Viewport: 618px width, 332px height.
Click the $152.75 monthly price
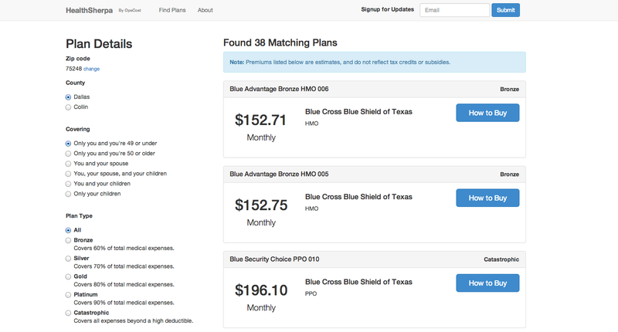261,205
